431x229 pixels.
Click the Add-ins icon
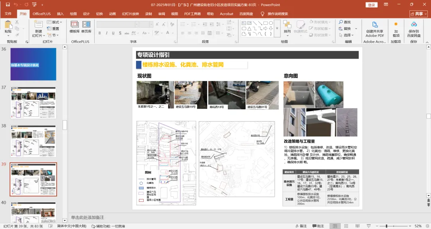[x=396, y=24]
